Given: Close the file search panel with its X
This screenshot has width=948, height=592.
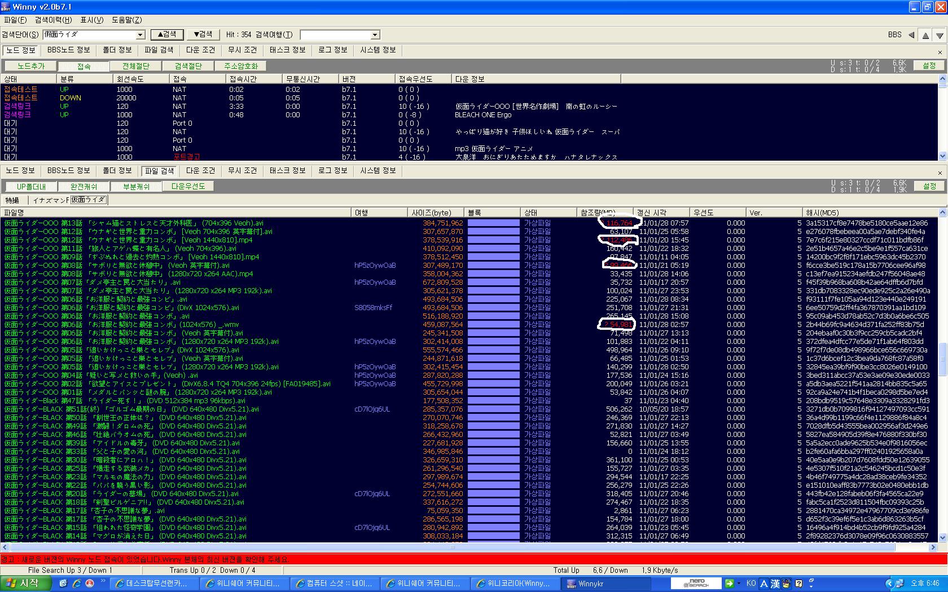Looking at the screenshot, I should coord(940,173).
